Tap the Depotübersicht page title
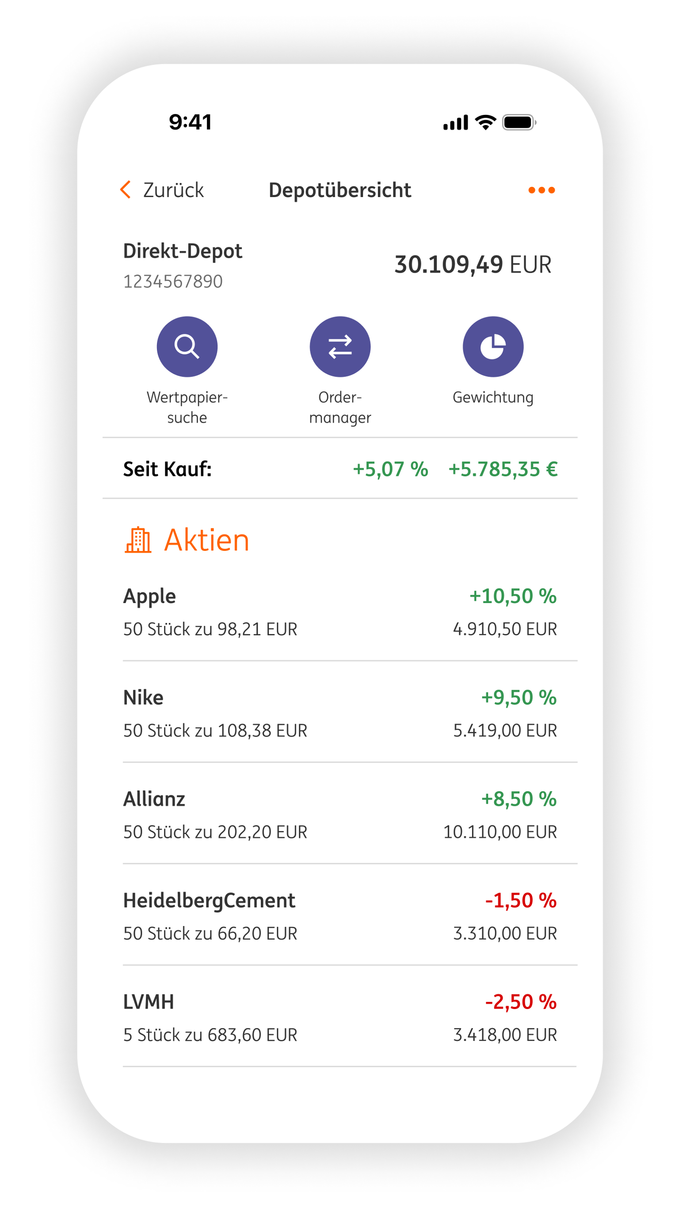Viewport: 679px width, 1207px height. tap(339, 190)
